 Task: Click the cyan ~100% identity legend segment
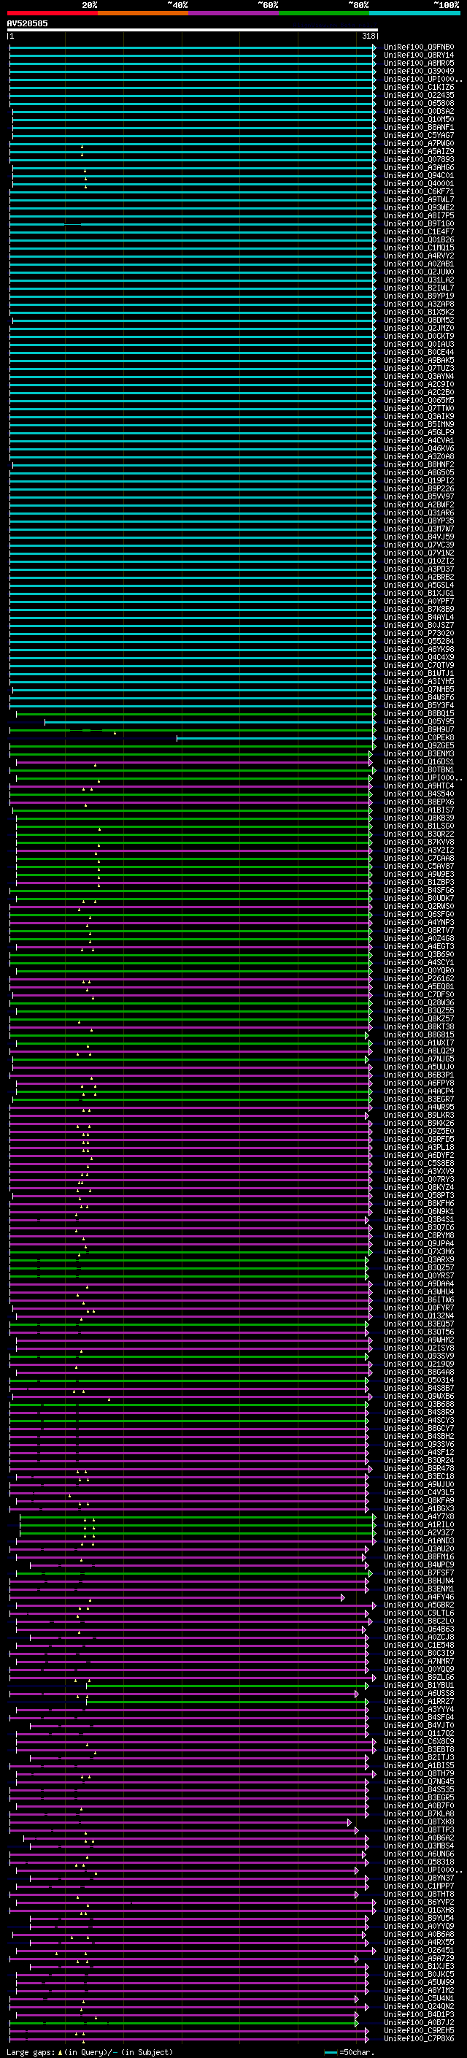tap(414, 13)
